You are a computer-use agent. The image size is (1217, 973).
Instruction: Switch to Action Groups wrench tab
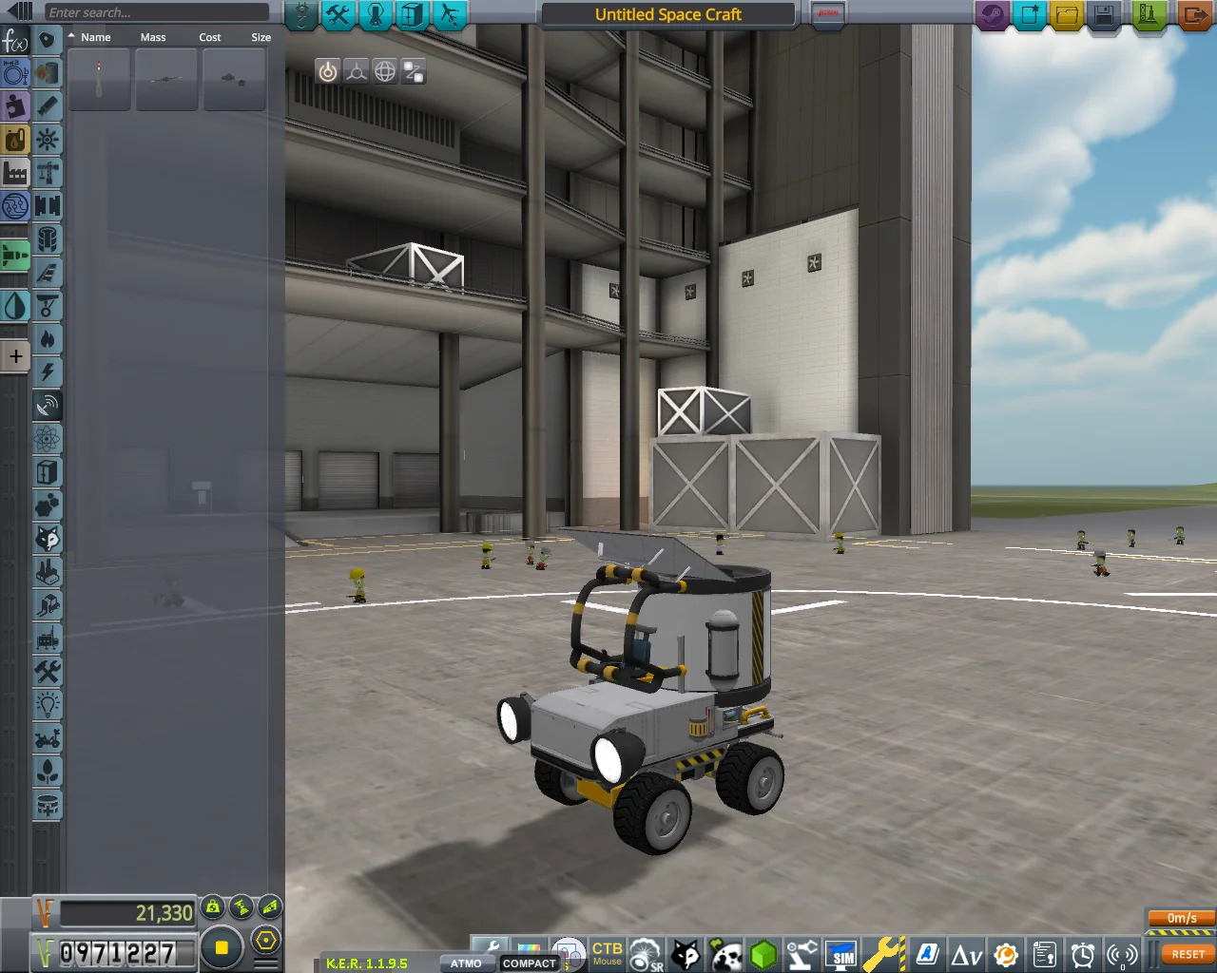coord(338,14)
